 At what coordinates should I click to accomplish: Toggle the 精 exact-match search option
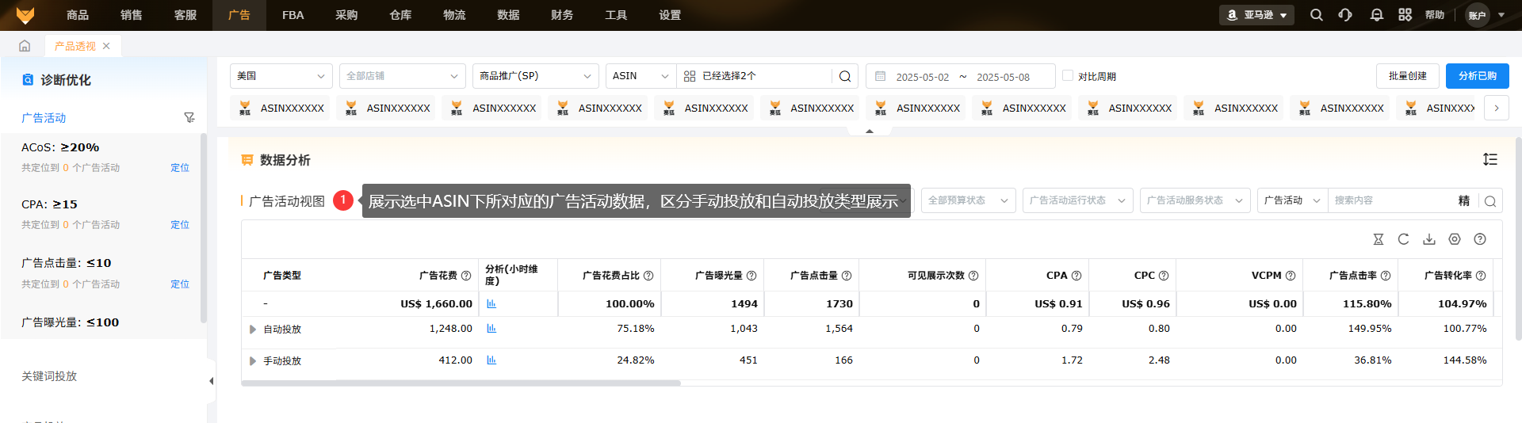pos(1463,201)
